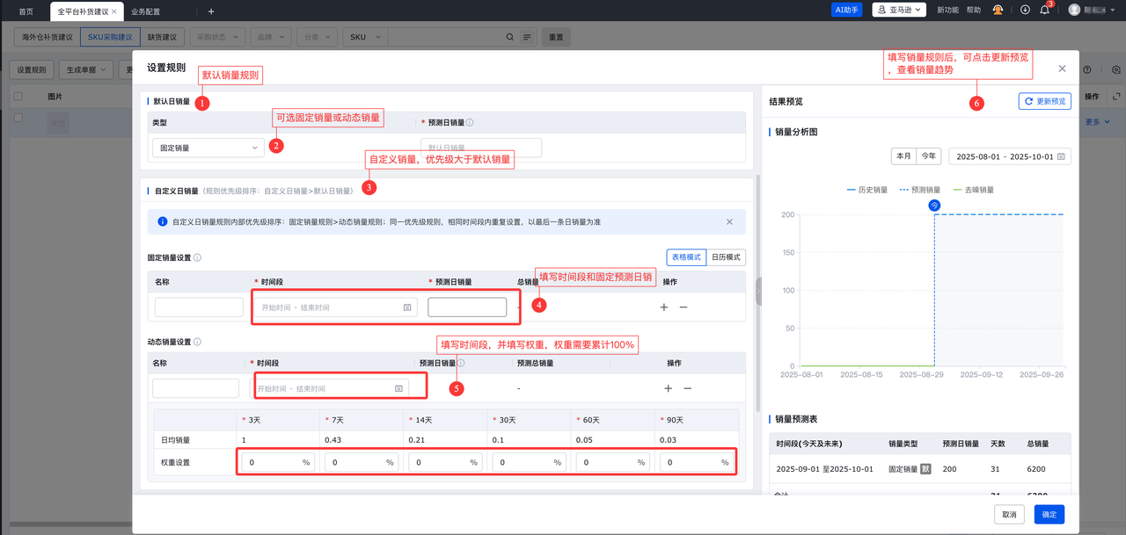Click the 3天 weight input field
This screenshot has width=1126, height=535.
tap(273, 462)
